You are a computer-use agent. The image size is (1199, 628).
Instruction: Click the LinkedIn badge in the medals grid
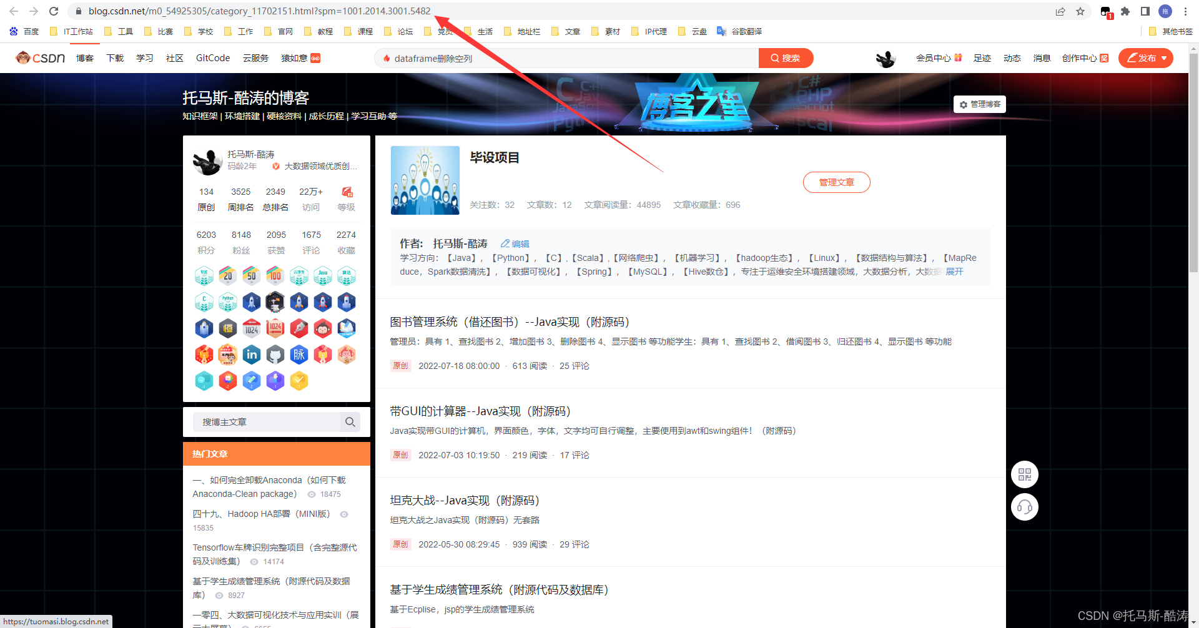[252, 354]
